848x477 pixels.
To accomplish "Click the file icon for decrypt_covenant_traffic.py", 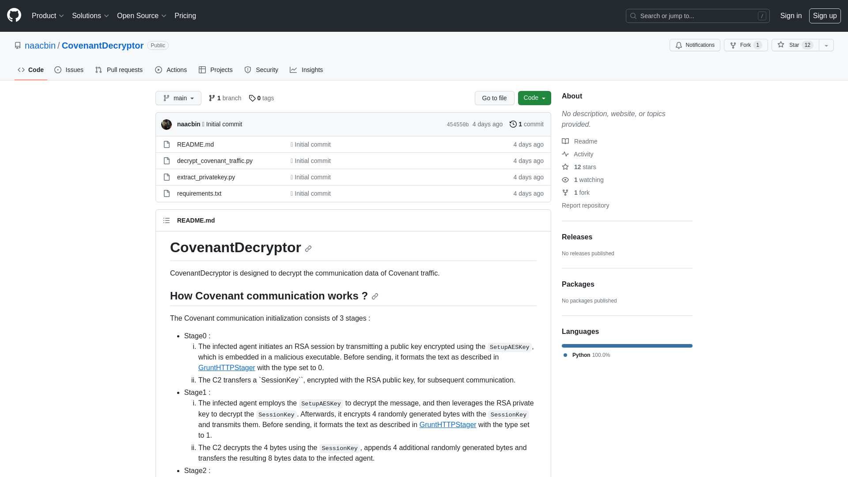I will (167, 161).
